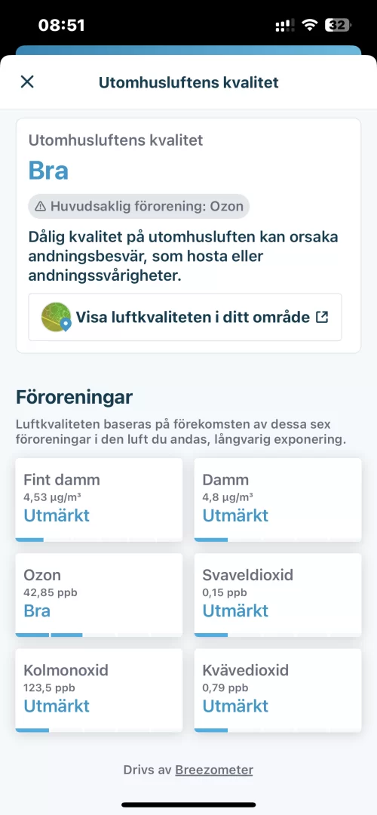Open the Ozon pollutant card
The width and height of the screenshot is (377, 815).
pos(100,595)
